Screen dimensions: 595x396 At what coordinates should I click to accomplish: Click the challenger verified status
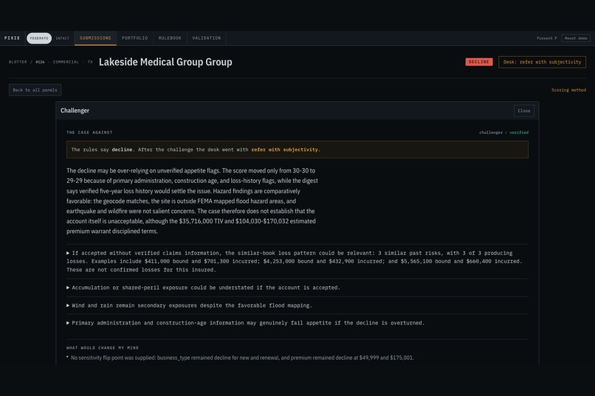click(x=503, y=133)
